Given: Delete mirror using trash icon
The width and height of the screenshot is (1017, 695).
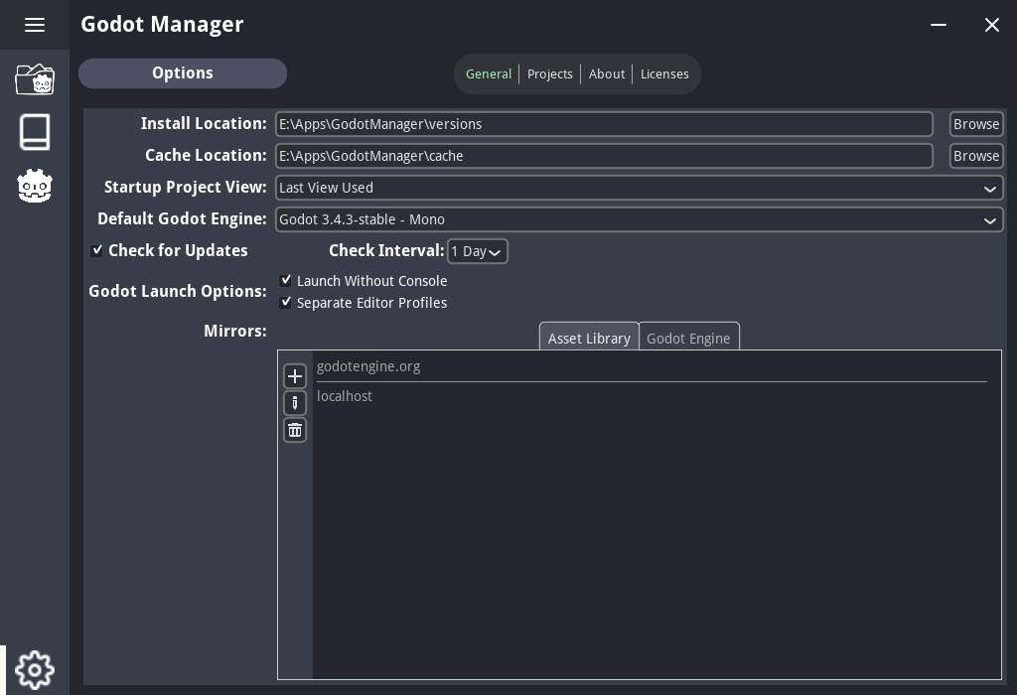Looking at the screenshot, I should point(295,430).
